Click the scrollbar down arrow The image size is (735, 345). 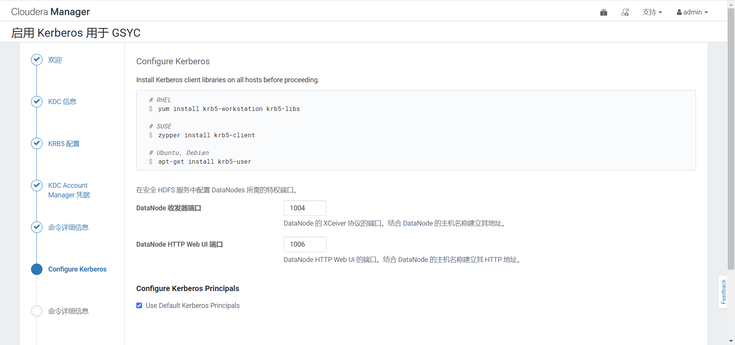click(731, 341)
